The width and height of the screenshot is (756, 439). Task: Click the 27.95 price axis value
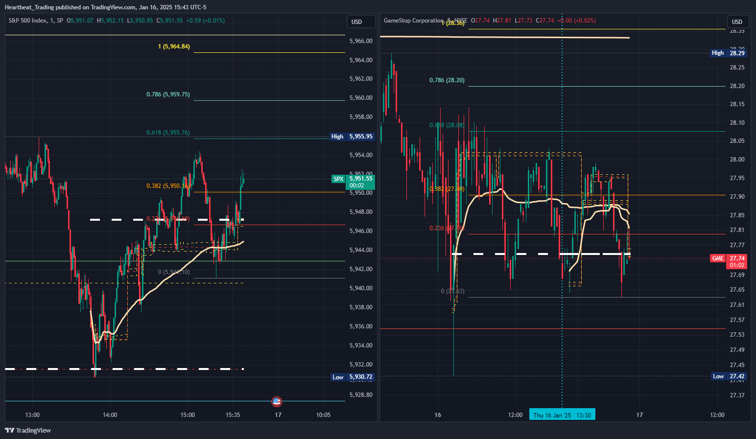coord(737,178)
